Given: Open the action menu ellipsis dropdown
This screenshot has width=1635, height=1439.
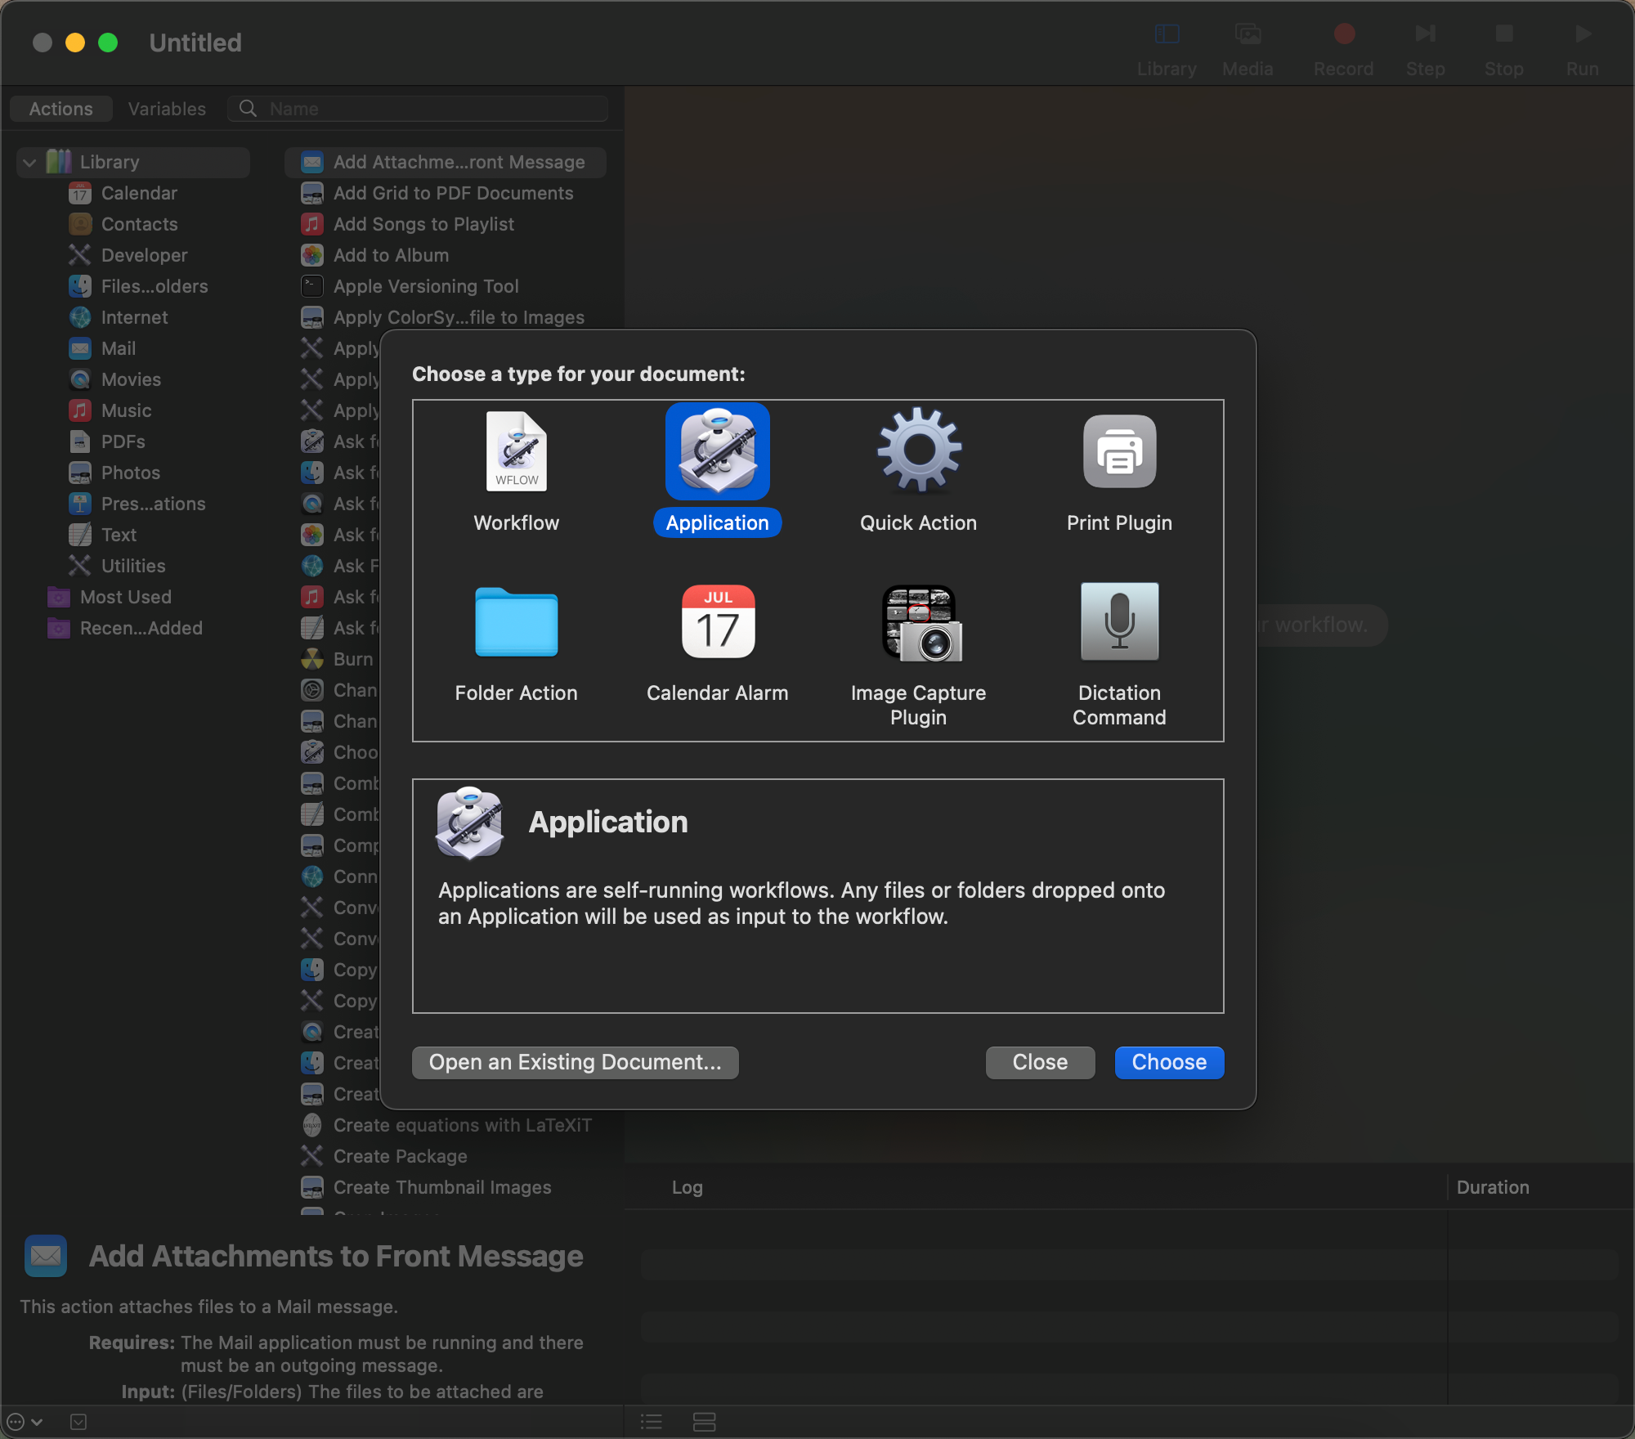Looking at the screenshot, I should (x=24, y=1422).
